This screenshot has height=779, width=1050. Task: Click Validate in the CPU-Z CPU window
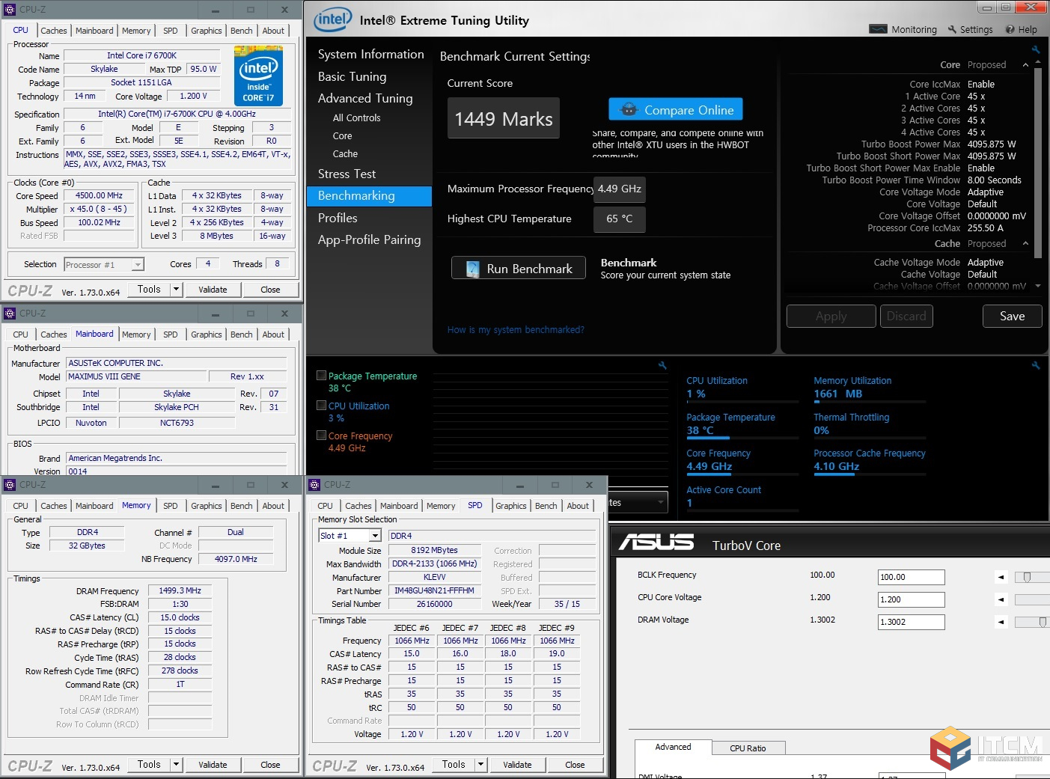tap(213, 290)
